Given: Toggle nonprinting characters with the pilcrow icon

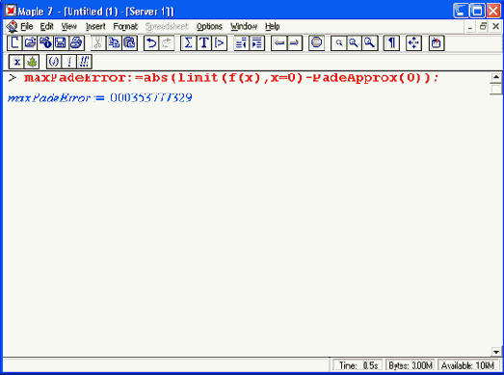Looking at the screenshot, I should pos(391,42).
